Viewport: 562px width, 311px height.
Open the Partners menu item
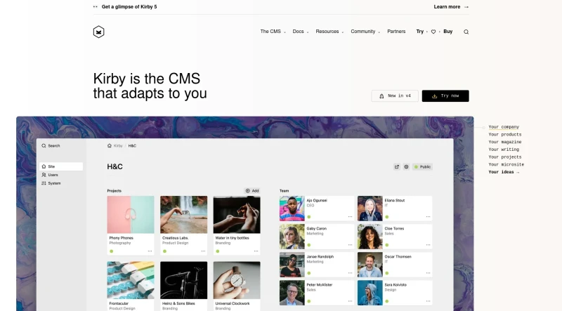click(x=396, y=32)
